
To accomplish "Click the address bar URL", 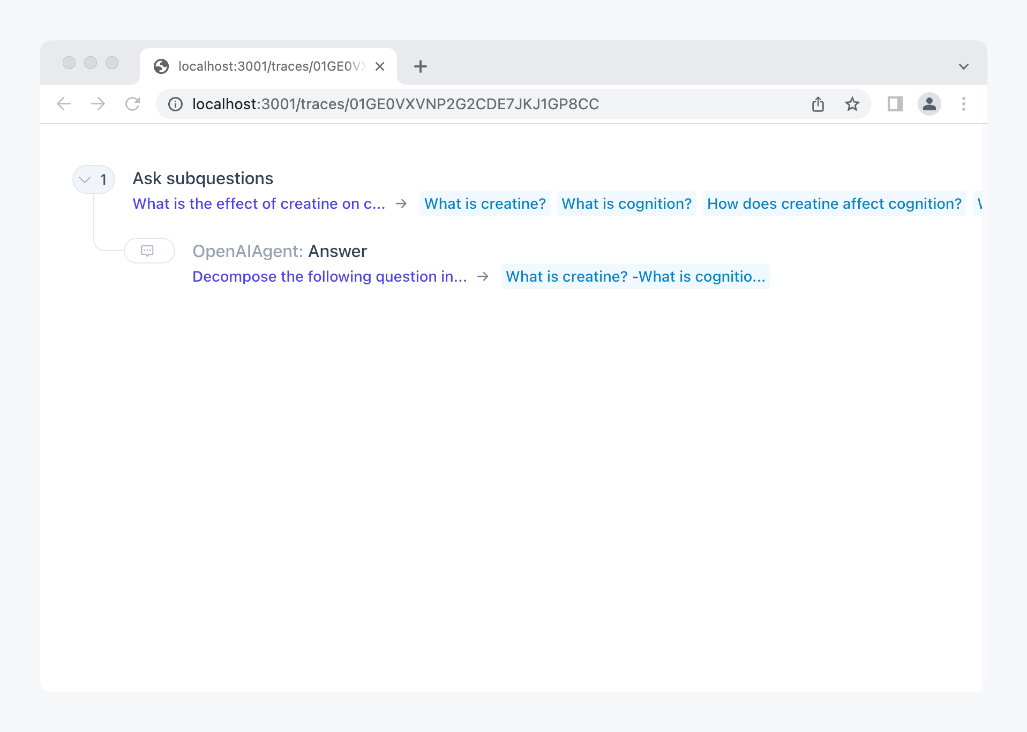I will (x=395, y=104).
